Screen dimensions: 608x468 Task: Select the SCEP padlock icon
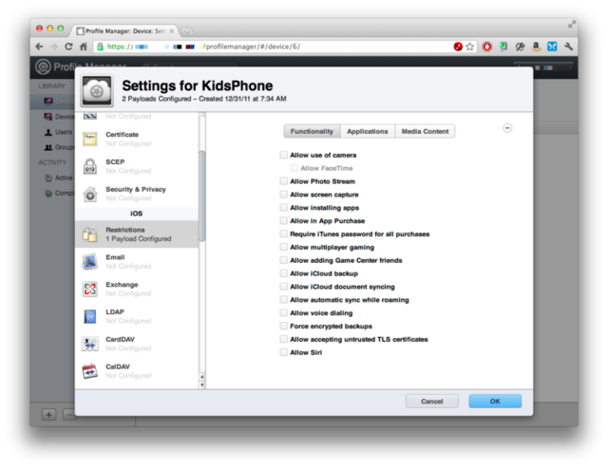tap(90, 166)
